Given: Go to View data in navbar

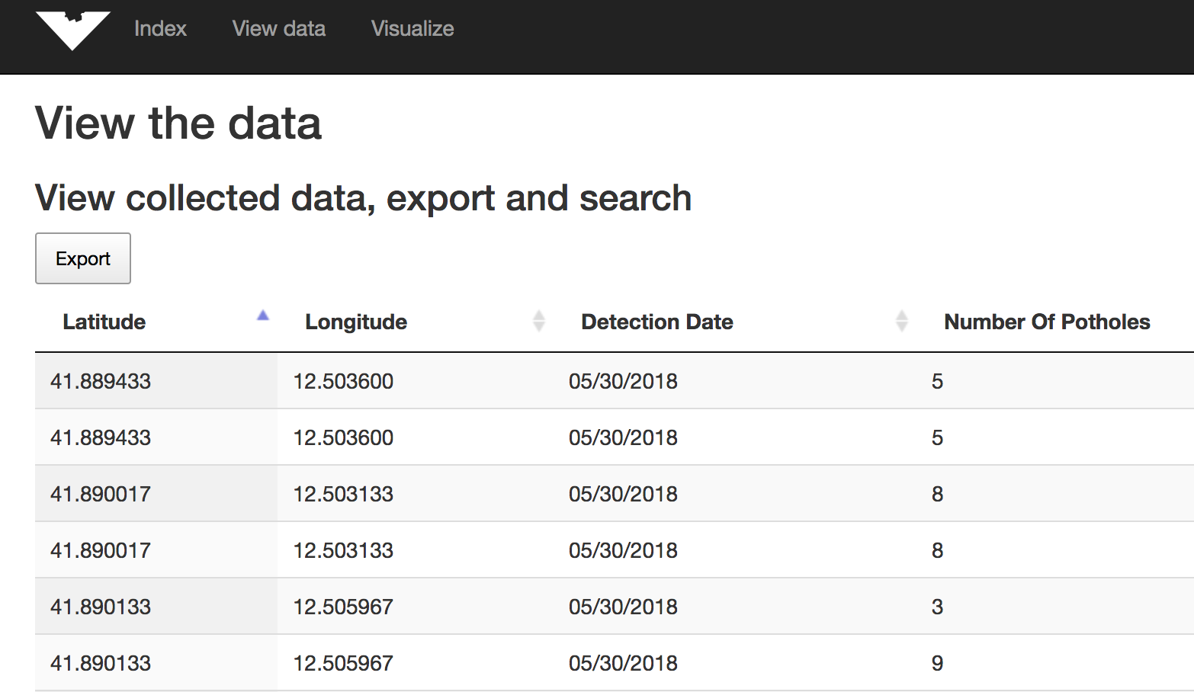Looking at the screenshot, I should tap(278, 29).
